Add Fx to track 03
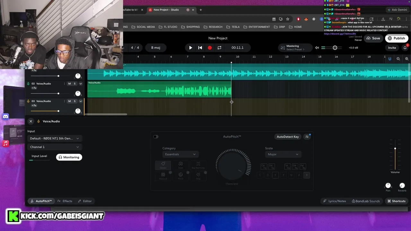 [x=34, y=105]
